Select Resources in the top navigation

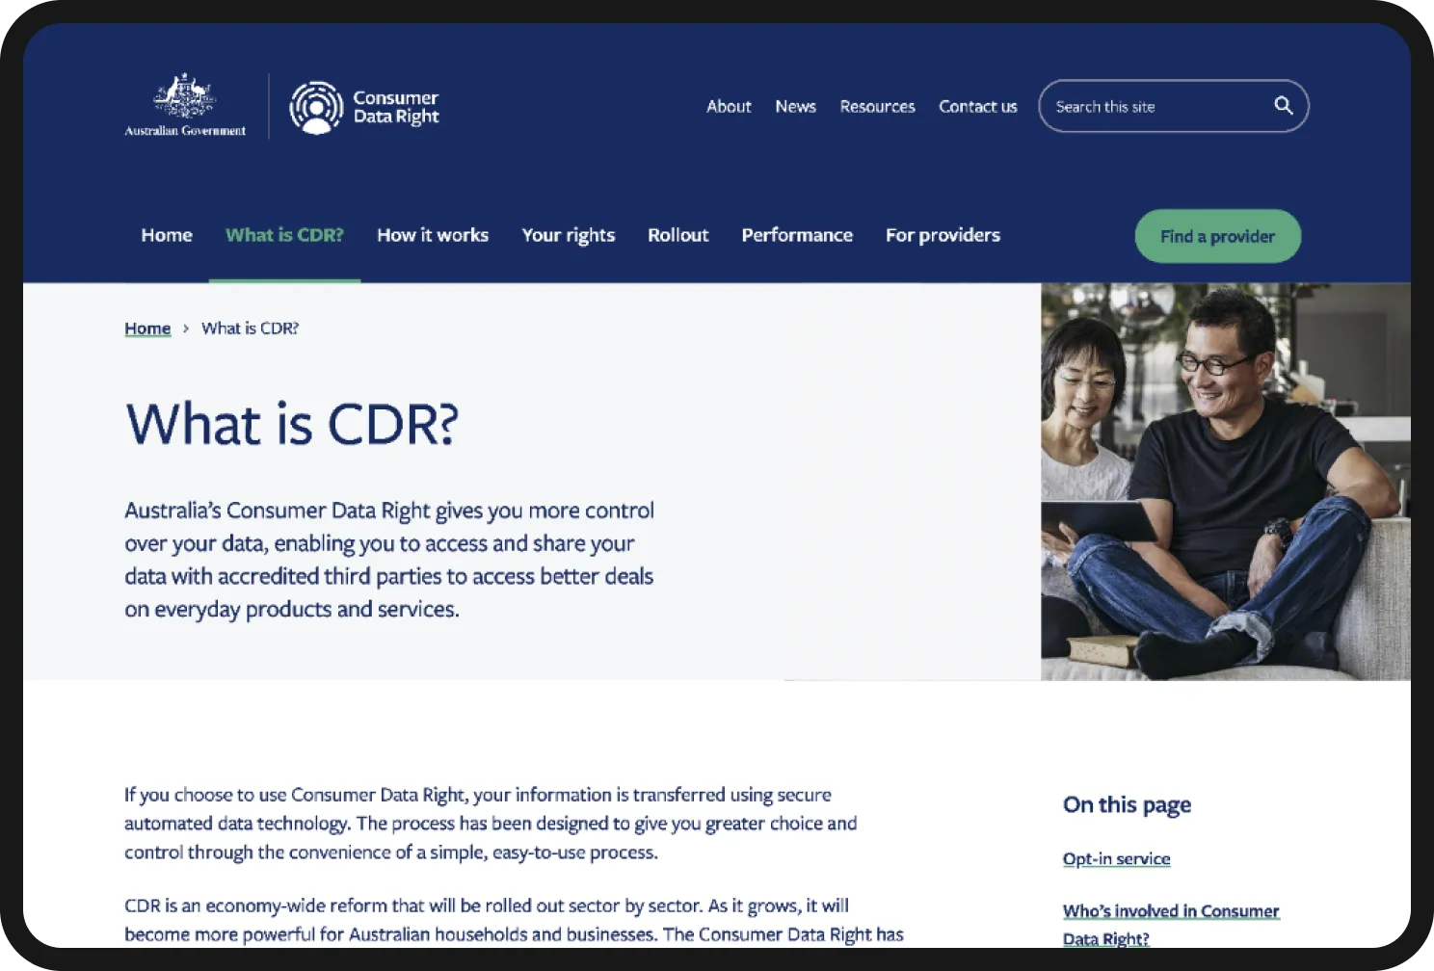click(x=877, y=106)
